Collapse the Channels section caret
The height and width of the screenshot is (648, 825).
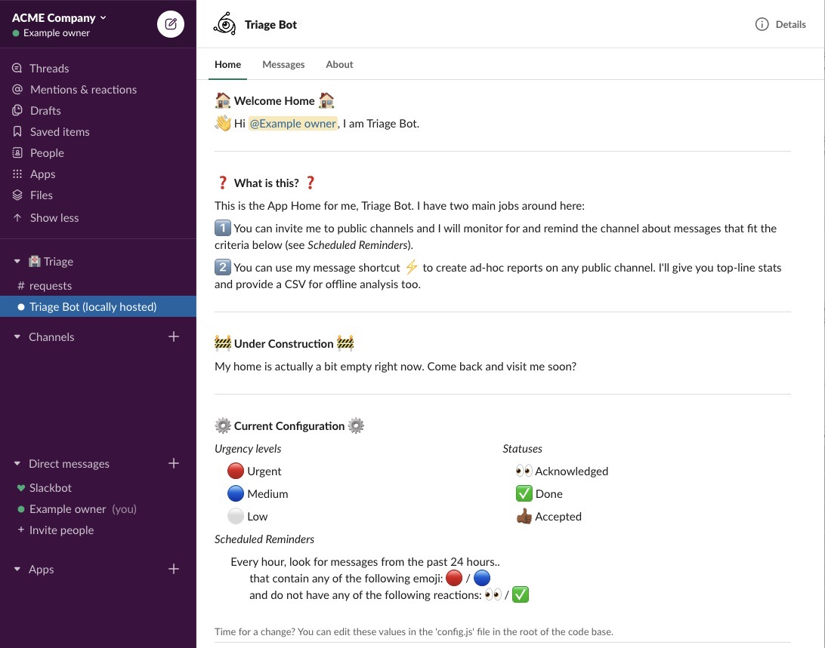17,336
